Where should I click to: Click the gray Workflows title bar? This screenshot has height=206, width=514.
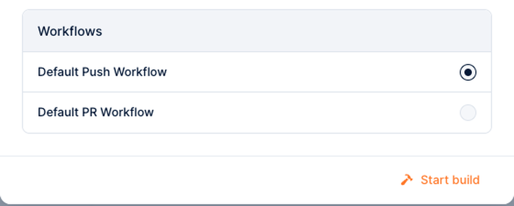click(257, 31)
